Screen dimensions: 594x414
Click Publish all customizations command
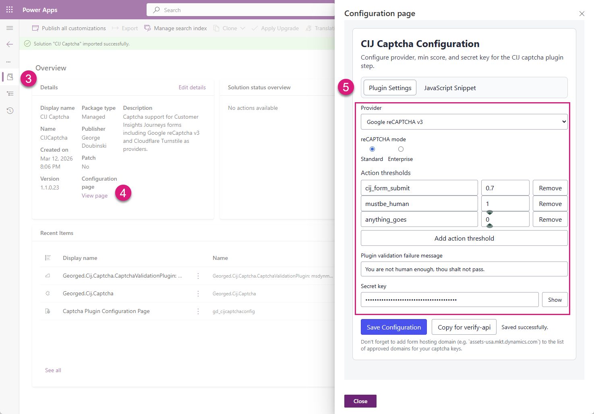click(74, 28)
